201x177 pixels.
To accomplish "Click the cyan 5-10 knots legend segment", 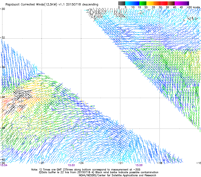I will point(129,3).
